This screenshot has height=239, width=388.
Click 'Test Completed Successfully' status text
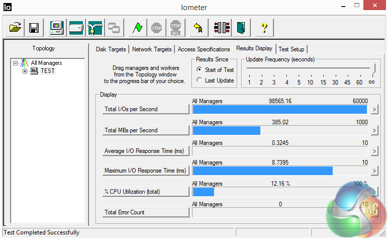click(x=42, y=232)
